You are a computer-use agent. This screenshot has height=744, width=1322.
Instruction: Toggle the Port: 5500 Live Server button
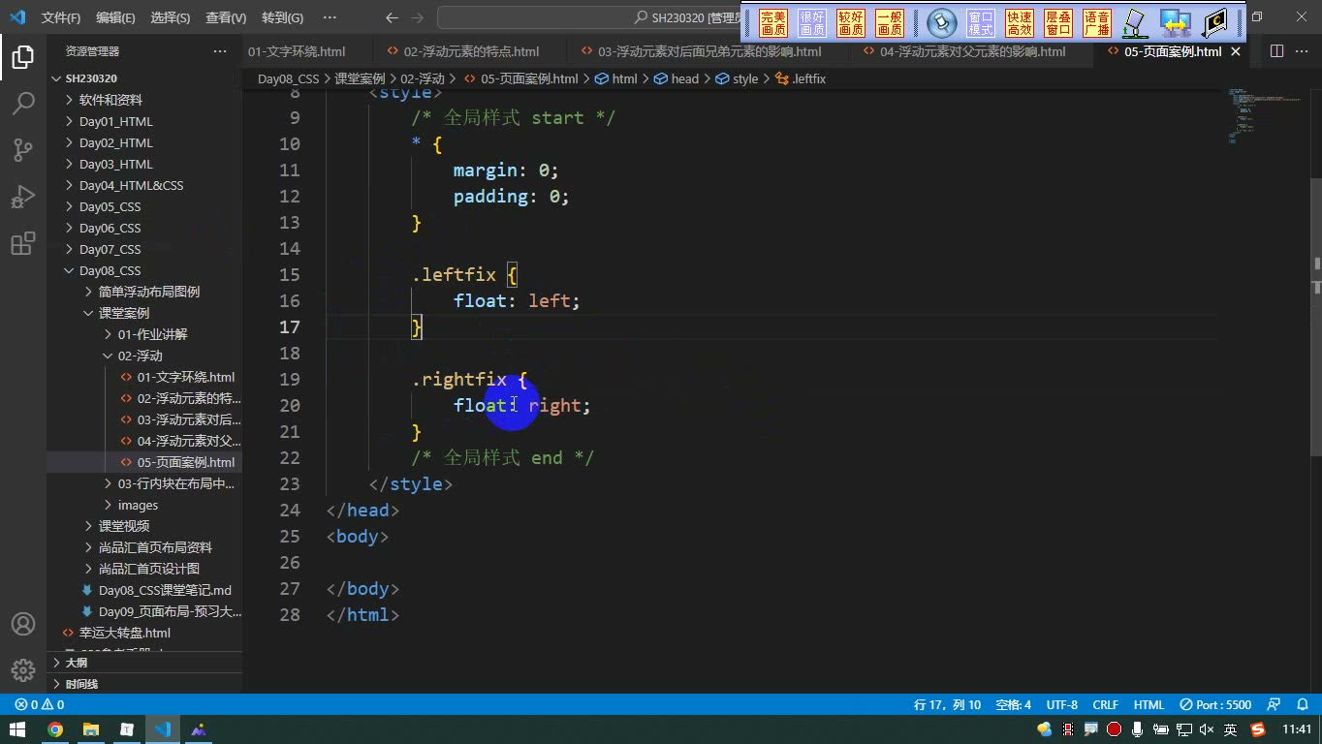[x=1216, y=705]
